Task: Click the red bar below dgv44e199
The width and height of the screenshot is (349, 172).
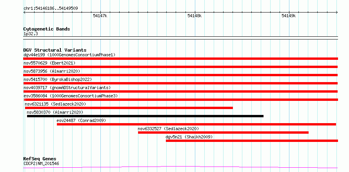Action: point(180,59)
